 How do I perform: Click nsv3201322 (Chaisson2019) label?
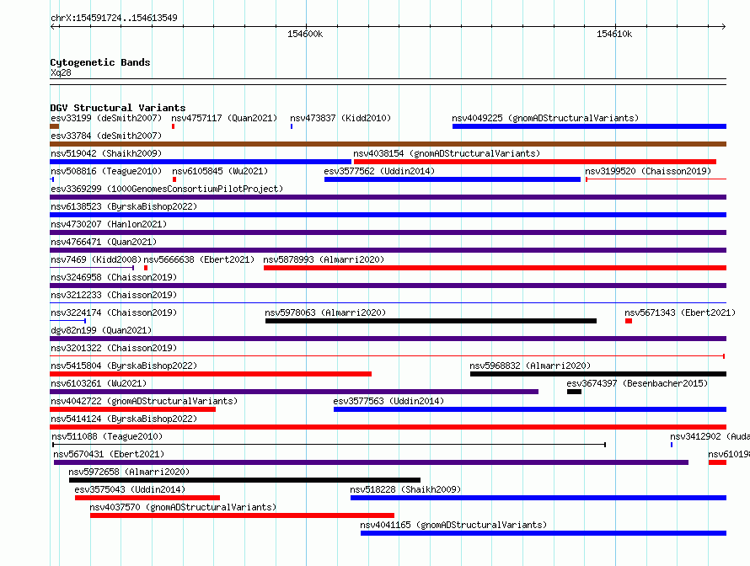coord(114,348)
